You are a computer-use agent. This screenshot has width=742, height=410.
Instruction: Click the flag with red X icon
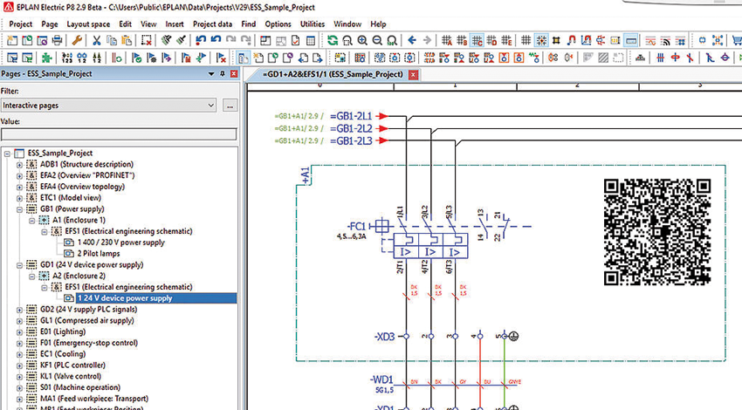[x=221, y=58]
